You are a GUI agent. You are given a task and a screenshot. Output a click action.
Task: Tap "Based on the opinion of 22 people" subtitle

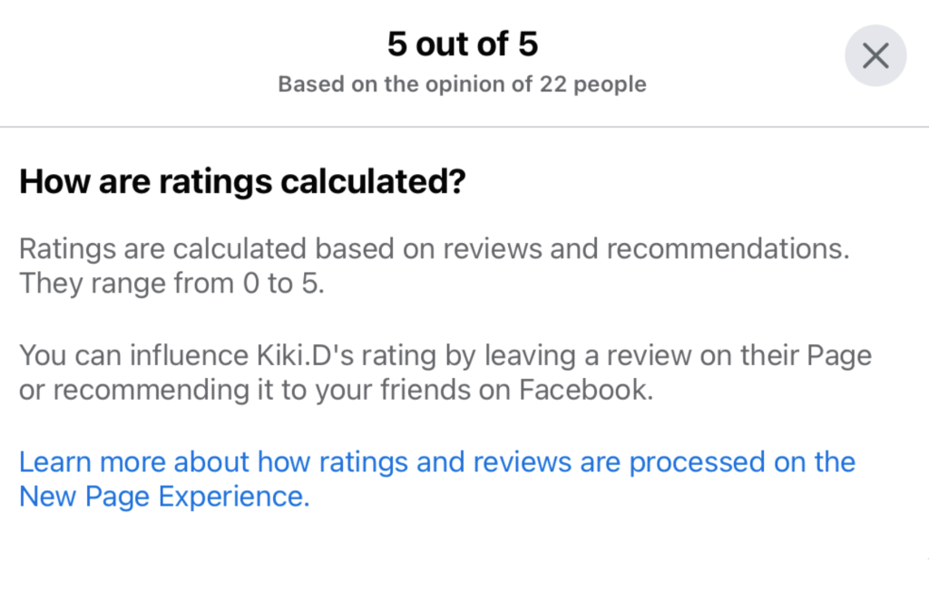[x=463, y=85]
